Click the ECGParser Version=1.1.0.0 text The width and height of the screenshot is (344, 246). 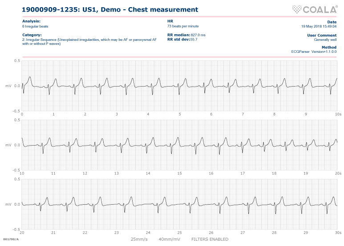[314, 52]
